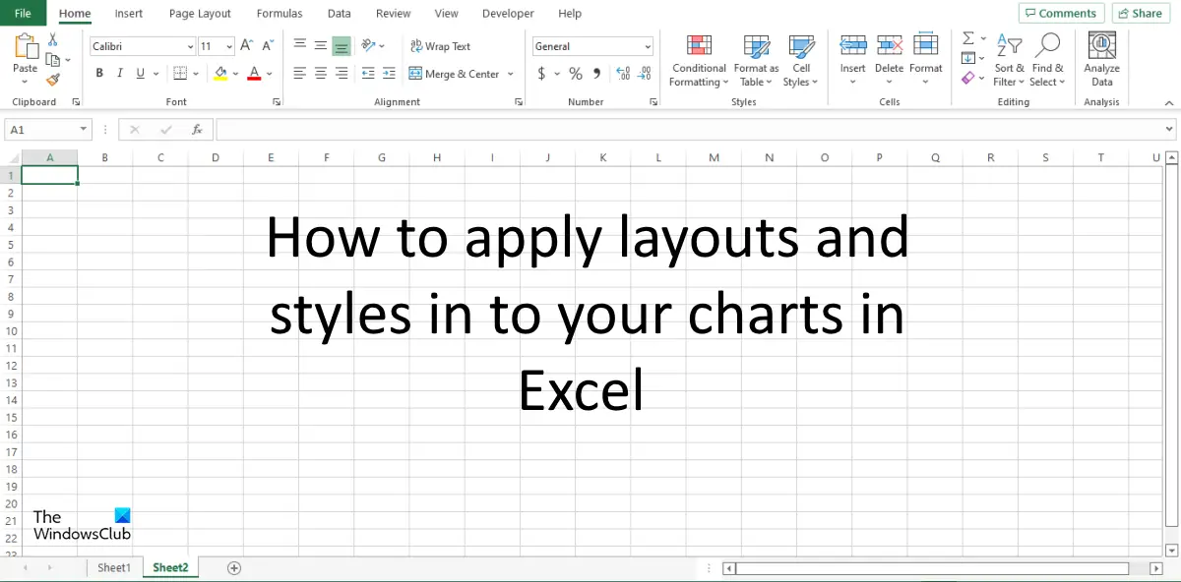Click the Comments button
Viewport: 1181px width, 582px height.
pyautogui.click(x=1060, y=14)
